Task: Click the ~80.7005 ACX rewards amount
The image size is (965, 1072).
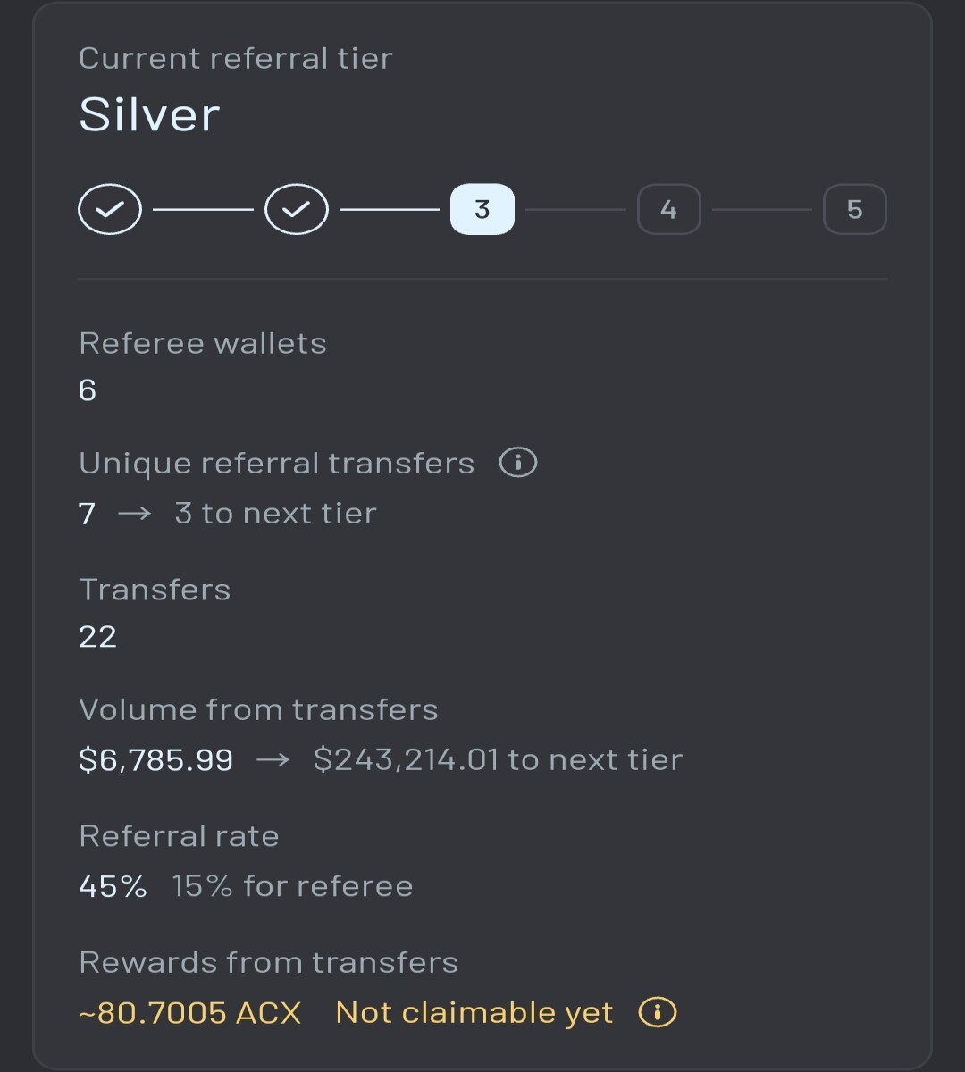Action: (190, 1013)
